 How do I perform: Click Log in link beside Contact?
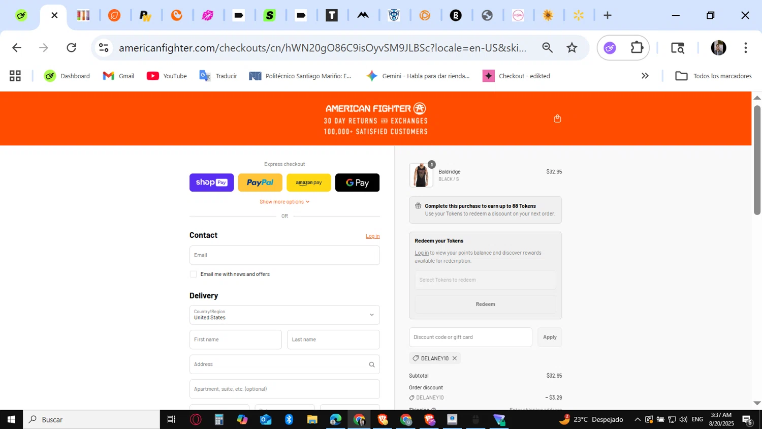click(x=373, y=236)
